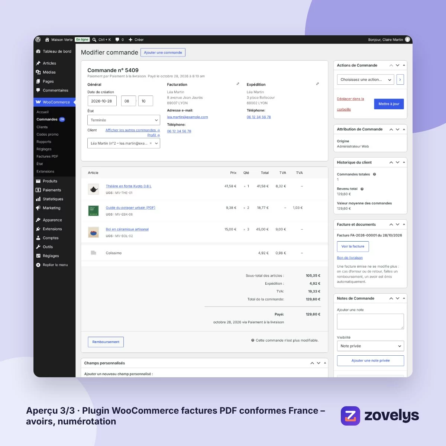
Task: Click the Colissimo shipping truck icon
Action: pyautogui.click(x=94, y=253)
